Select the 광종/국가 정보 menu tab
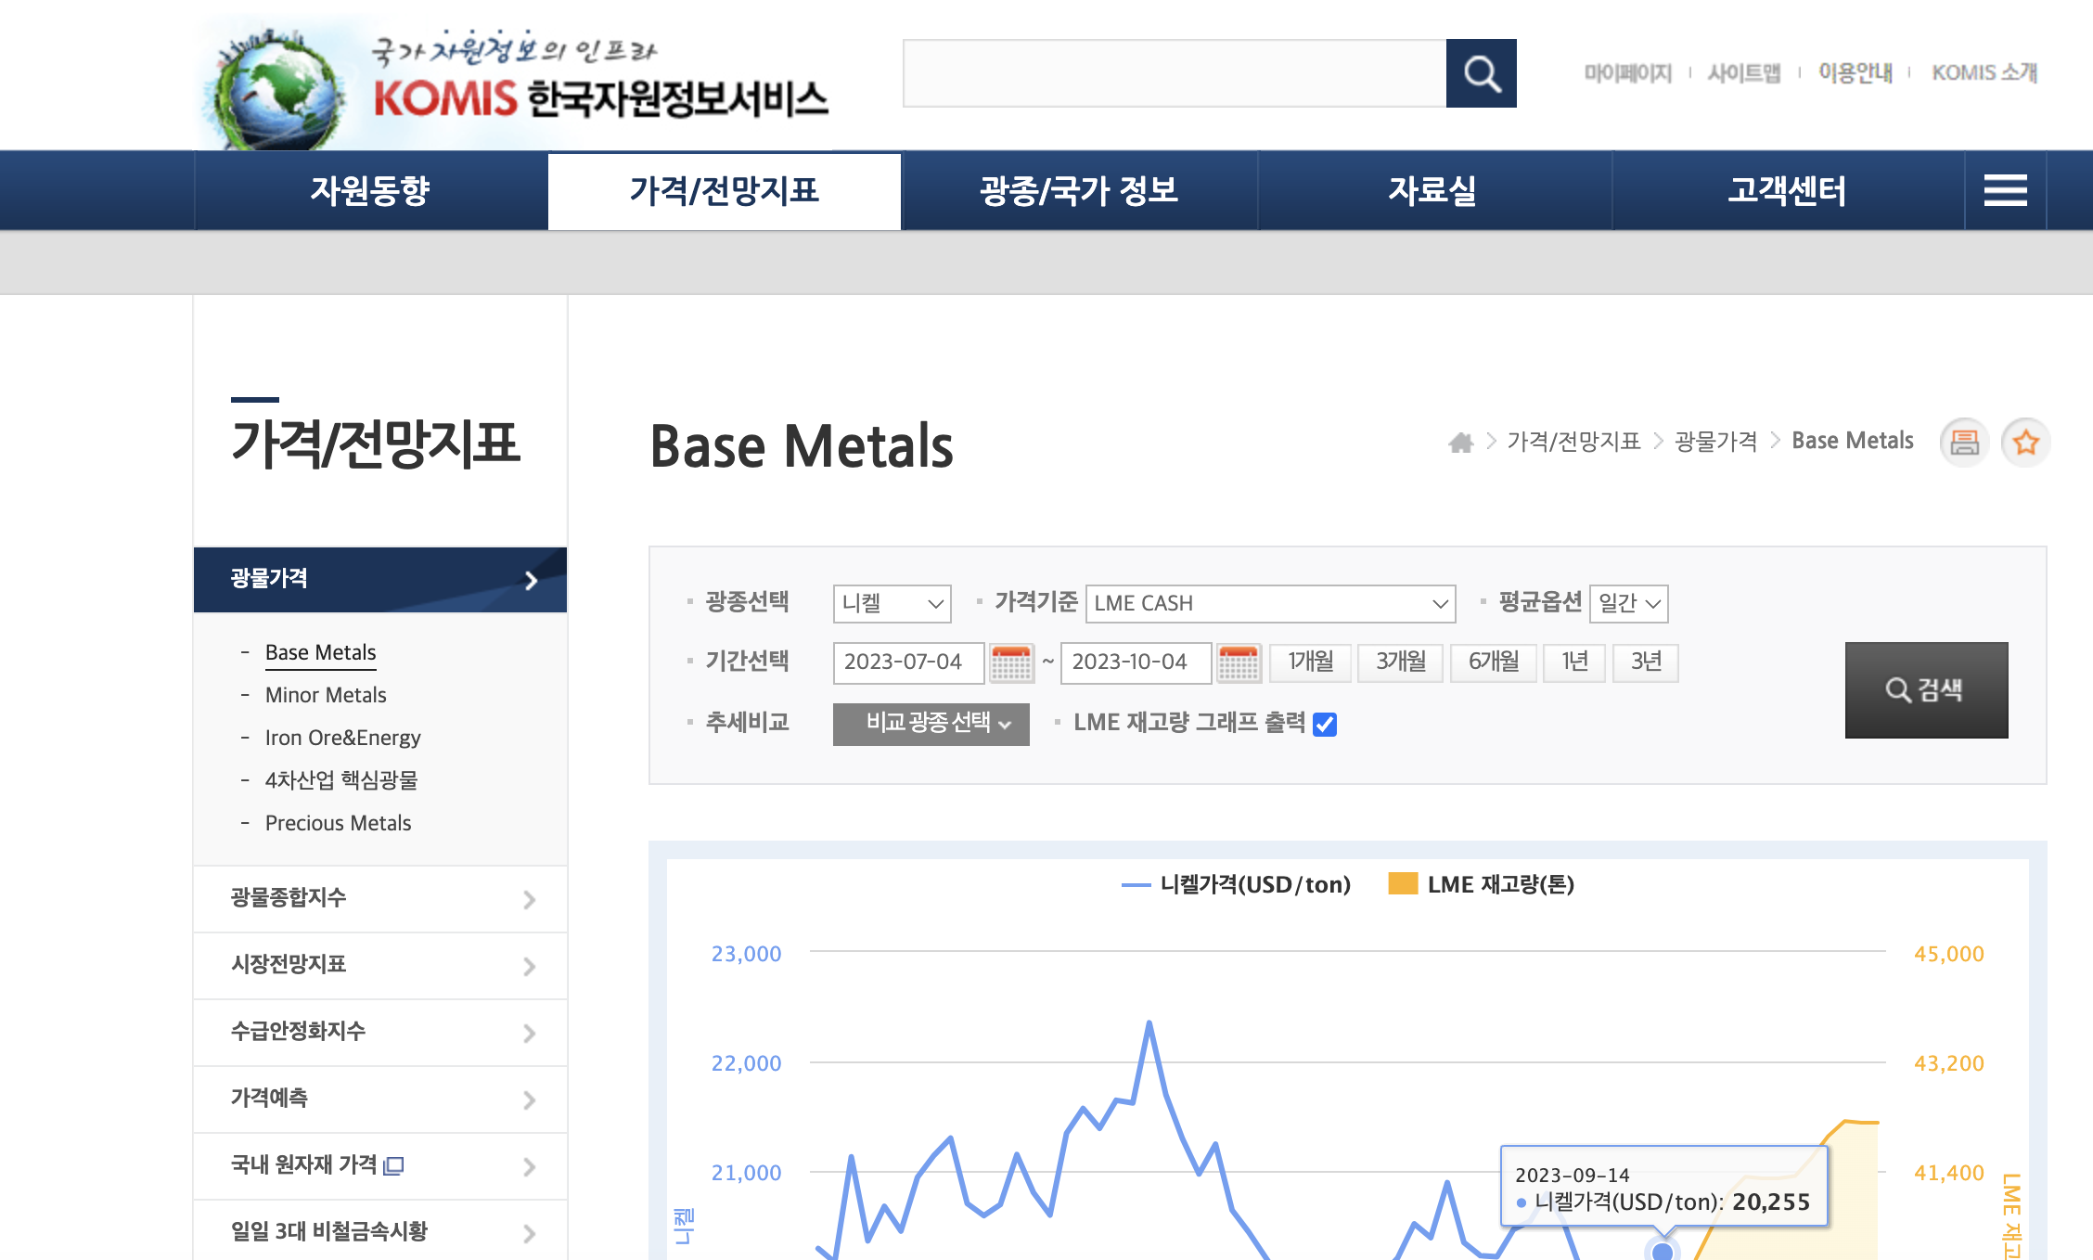This screenshot has width=2093, height=1260. pyautogui.click(x=1079, y=190)
